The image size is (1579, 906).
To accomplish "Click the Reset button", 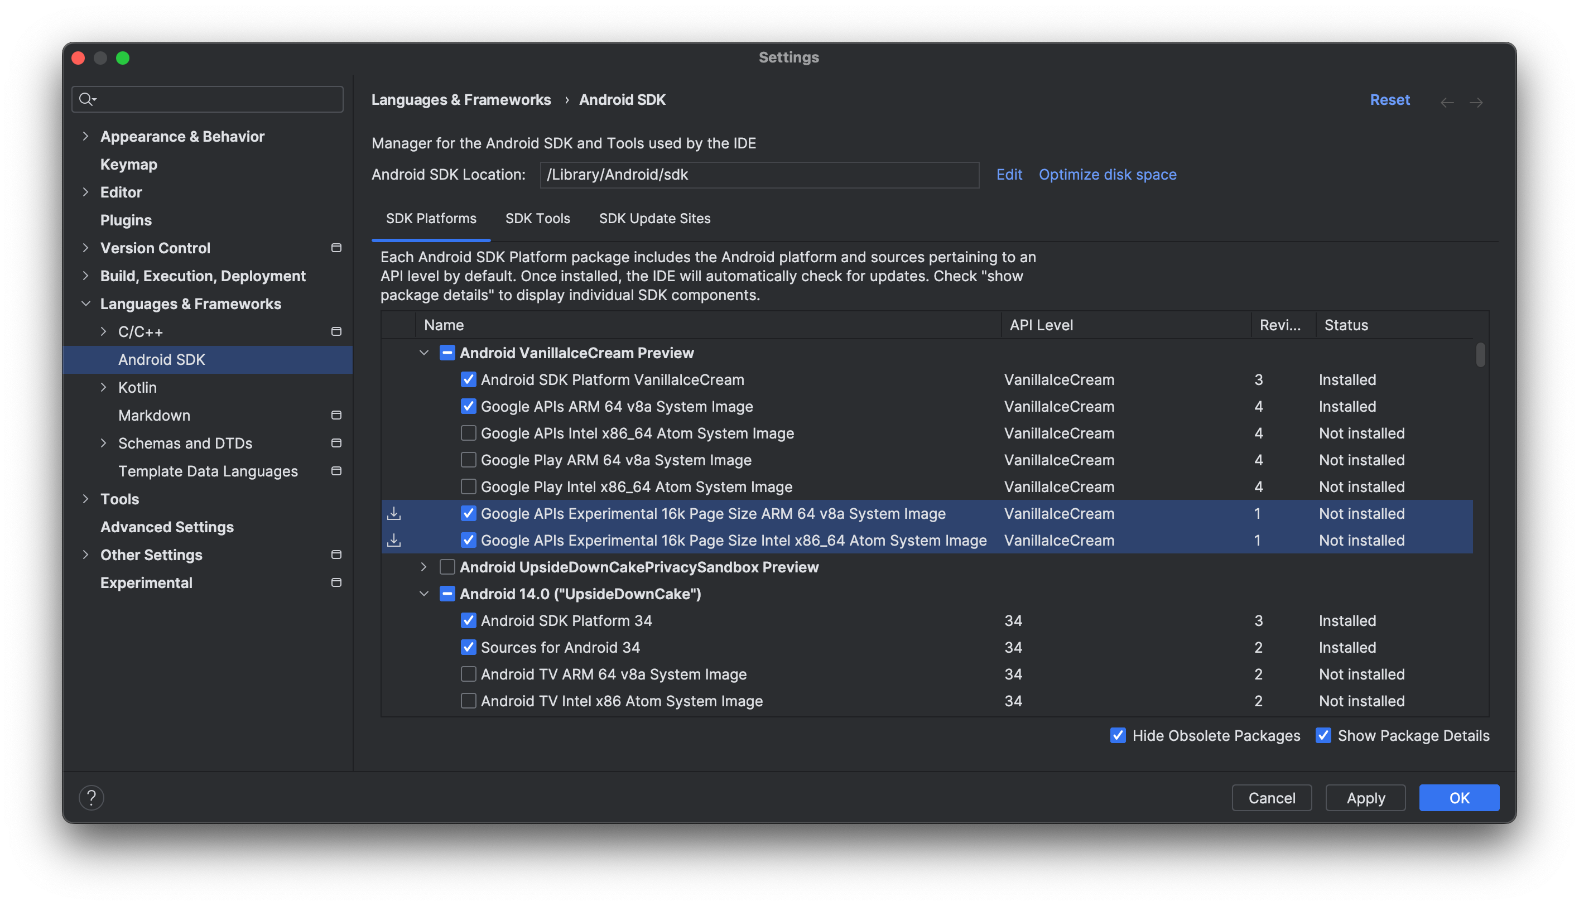I will [x=1389, y=99].
